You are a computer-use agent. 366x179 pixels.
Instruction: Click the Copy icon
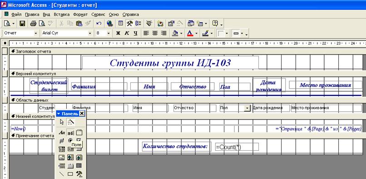(x=70, y=23)
